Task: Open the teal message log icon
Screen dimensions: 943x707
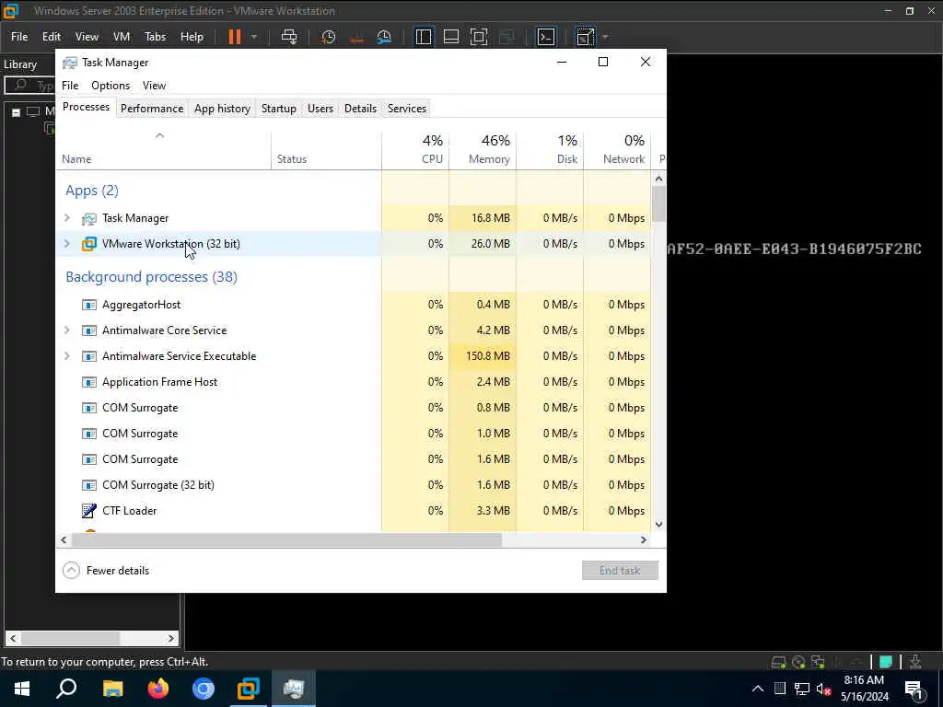Action: pyautogui.click(x=886, y=662)
